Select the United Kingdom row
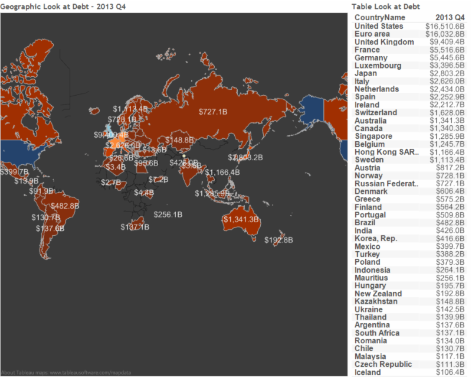This screenshot has width=472, height=377. 409,42
